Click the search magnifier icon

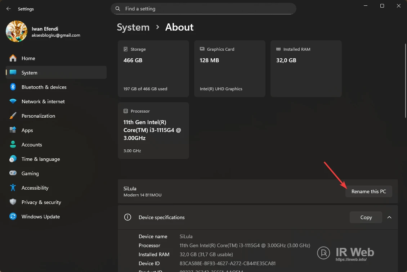pyautogui.click(x=117, y=9)
